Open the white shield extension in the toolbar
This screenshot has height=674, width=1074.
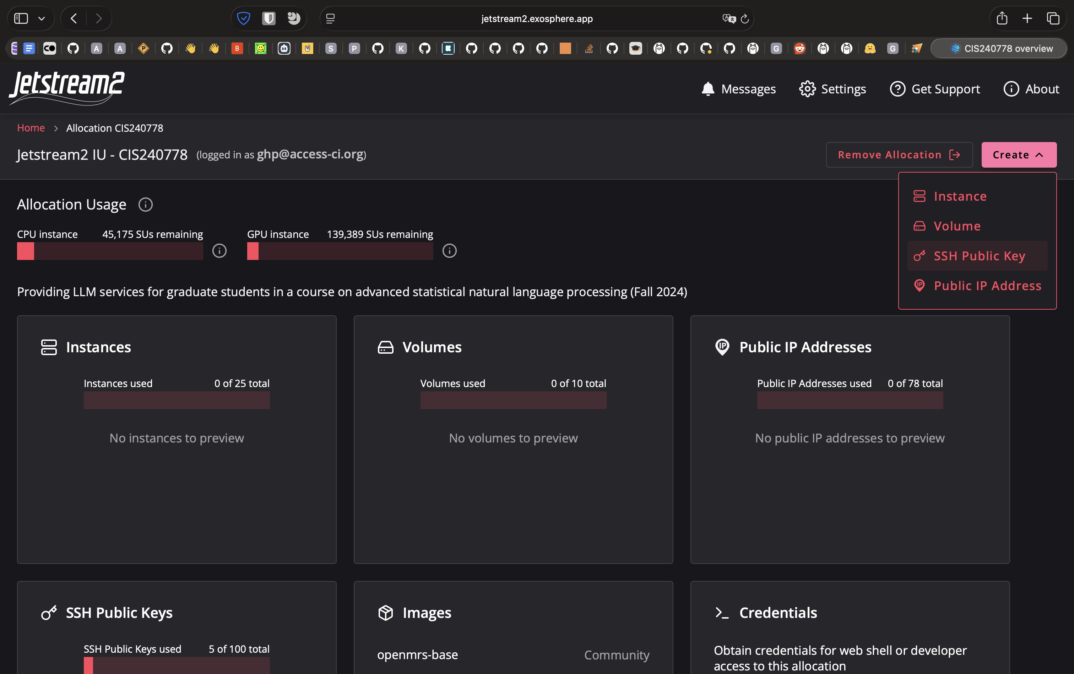[x=268, y=18]
